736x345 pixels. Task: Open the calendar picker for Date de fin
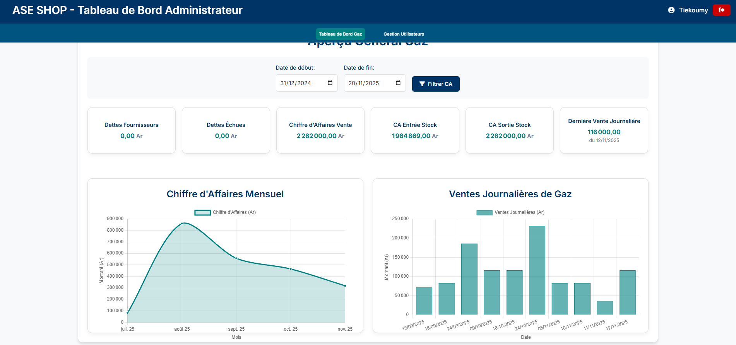point(398,83)
